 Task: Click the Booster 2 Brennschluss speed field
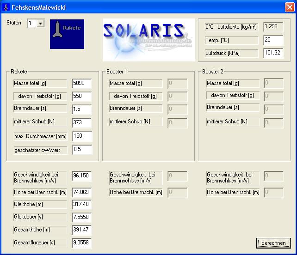click(274, 176)
